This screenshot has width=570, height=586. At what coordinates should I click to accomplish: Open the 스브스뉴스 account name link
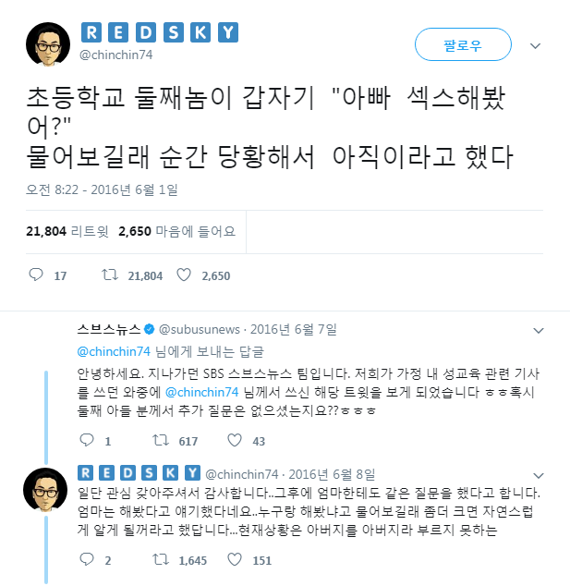click(109, 329)
